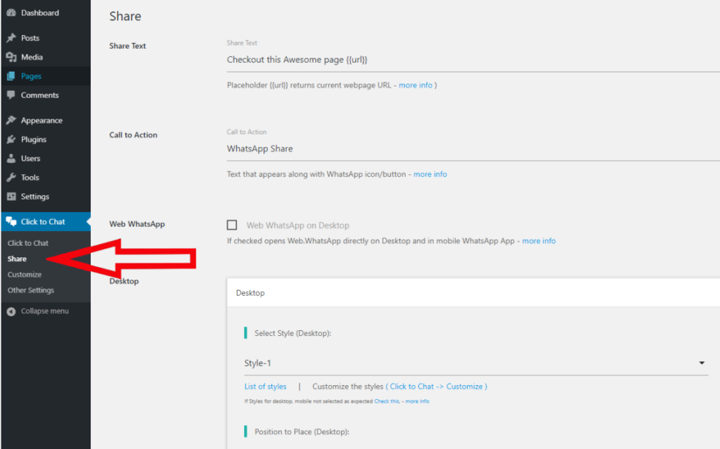
Task: Click the Collapse menu arrow icon
Action: pyautogui.click(x=11, y=311)
